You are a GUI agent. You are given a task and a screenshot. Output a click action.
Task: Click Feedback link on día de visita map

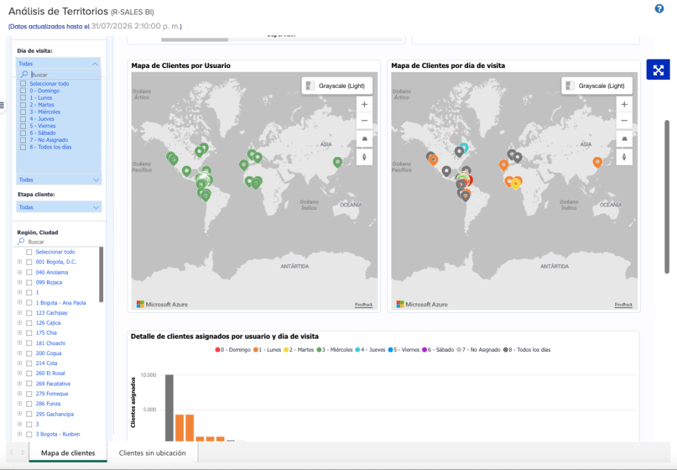coord(623,305)
